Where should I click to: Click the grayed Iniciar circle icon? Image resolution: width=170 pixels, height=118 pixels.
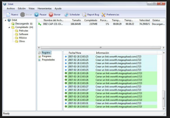pyautogui.click(x=22, y=15)
